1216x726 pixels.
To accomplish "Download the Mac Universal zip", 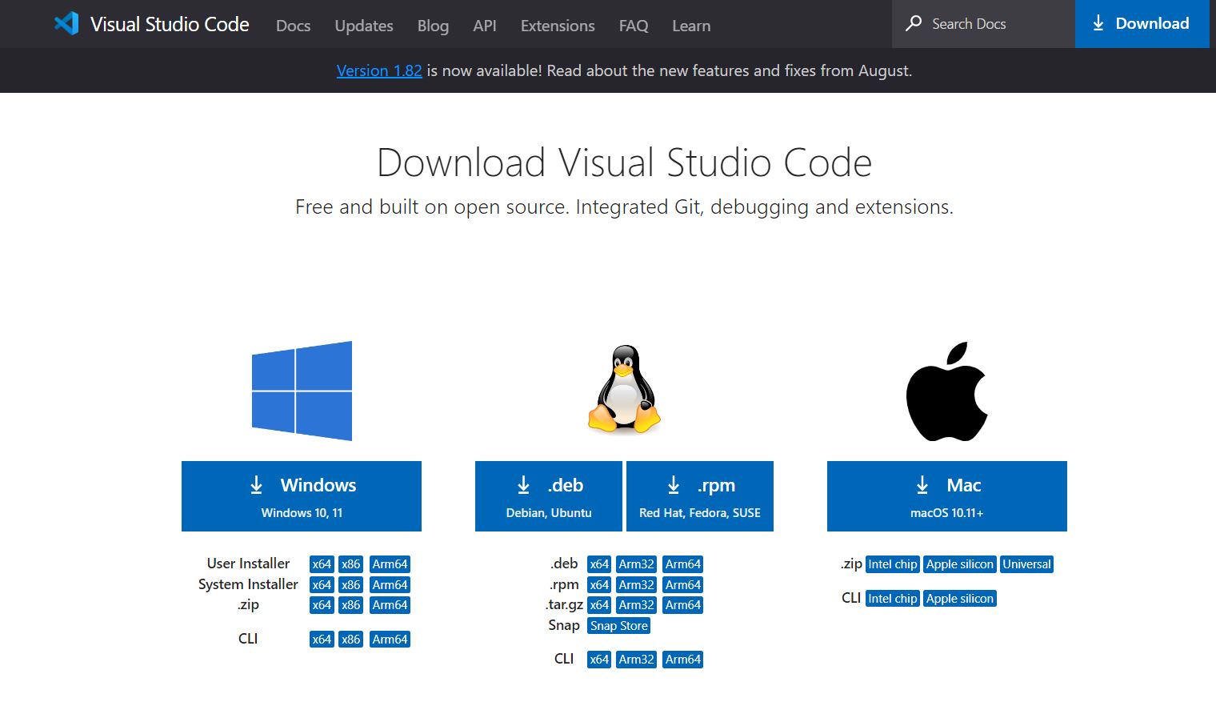I will (x=1026, y=564).
